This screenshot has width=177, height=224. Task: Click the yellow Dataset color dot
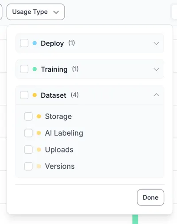coord(35,95)
